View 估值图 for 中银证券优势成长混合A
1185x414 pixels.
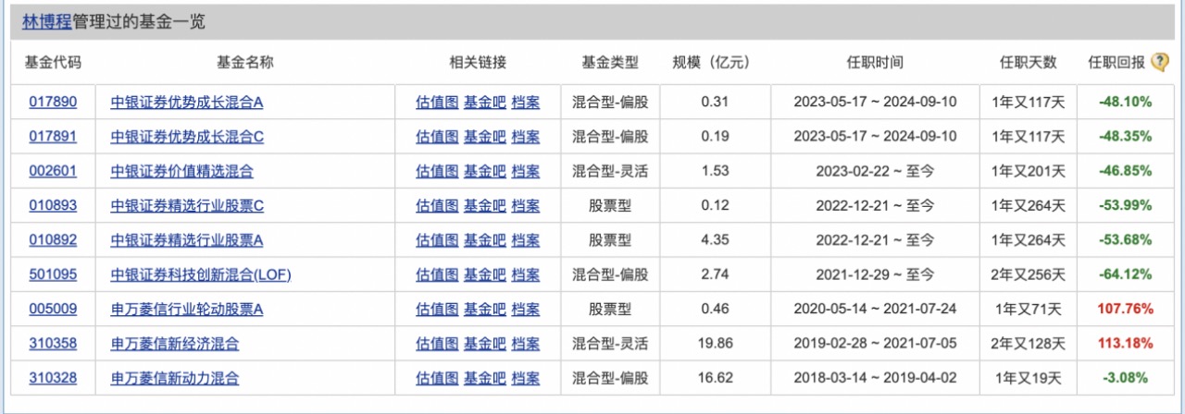[437, 102]
